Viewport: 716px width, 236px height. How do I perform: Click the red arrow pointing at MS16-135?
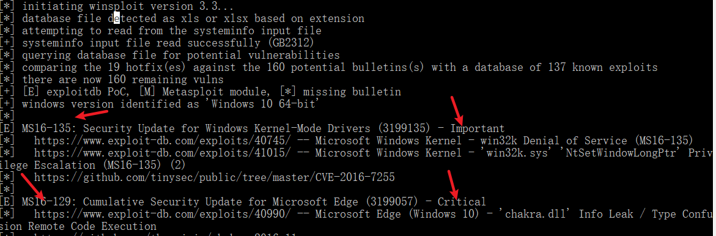[91, 115]
